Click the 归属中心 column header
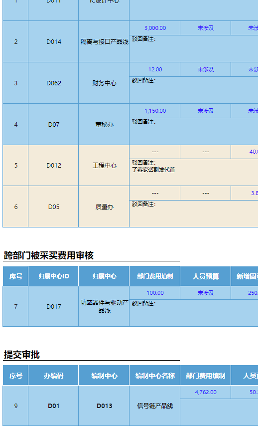 104,276
